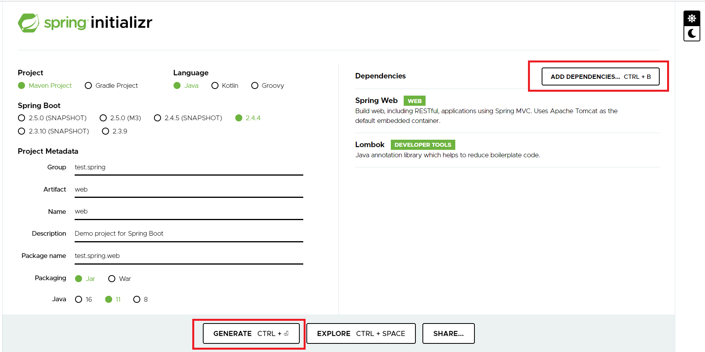This screenshot has width=705, height=352.
Task: Select Gradle Project radio option
Action: pos(111,85)
